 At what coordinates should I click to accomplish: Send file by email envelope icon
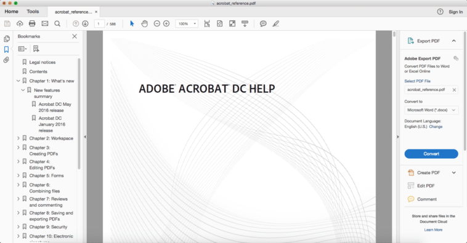pyautogui.click(x=45, y=23)
